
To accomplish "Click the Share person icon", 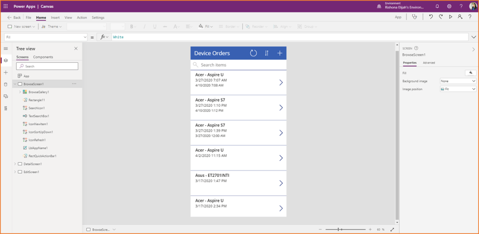I will pos(460,17).
